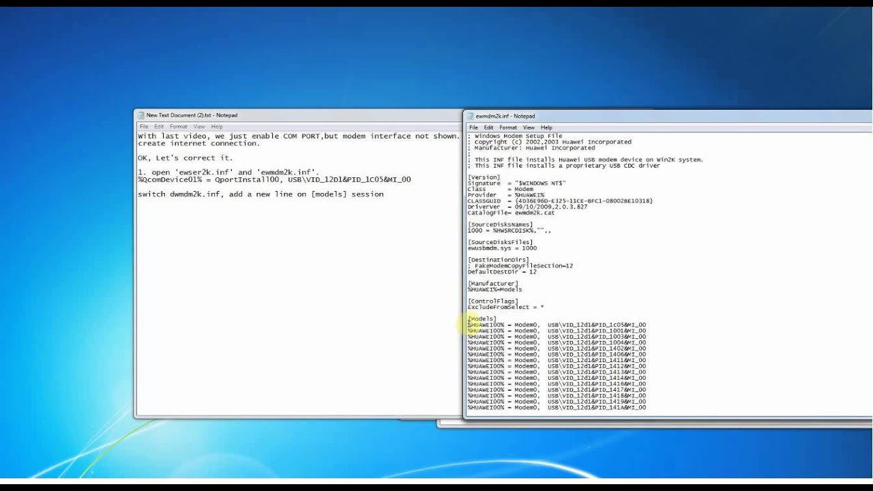Open Format menu in ewmdm2k.inf Notepad

point(508,128)
